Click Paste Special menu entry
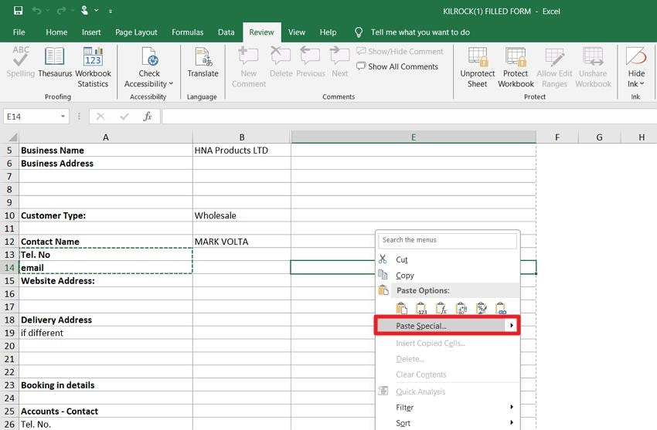 447,326
